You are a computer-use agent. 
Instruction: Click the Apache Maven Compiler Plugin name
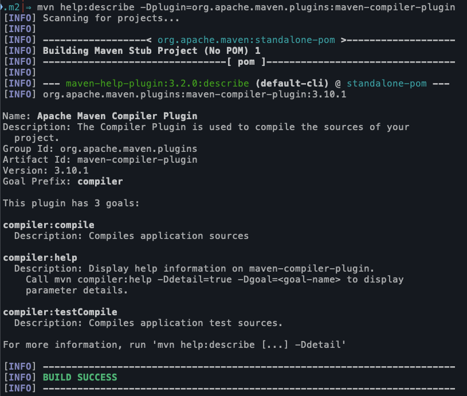tap(117, 116)
